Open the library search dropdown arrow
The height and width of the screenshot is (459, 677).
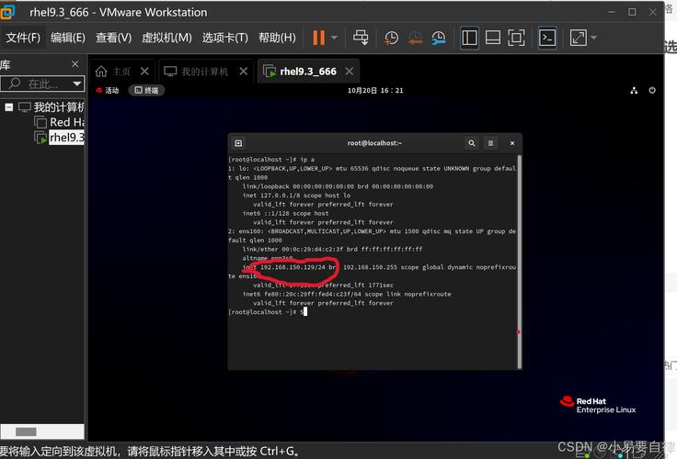tap(77, 84)
